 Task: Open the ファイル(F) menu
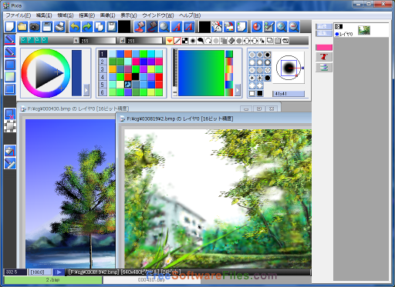(x=19, y=15)
